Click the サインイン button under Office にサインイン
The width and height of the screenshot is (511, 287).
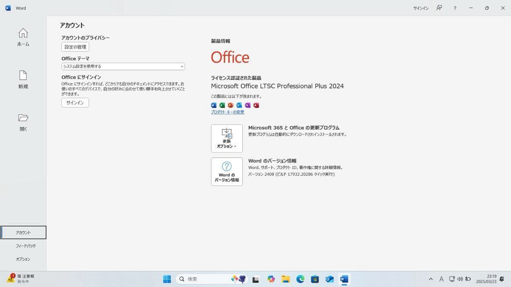75,102
